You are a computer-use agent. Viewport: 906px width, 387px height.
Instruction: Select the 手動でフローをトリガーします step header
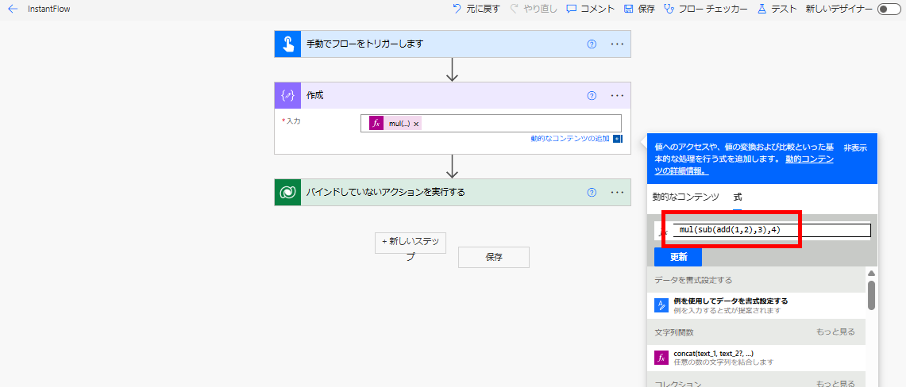[453, 44]
